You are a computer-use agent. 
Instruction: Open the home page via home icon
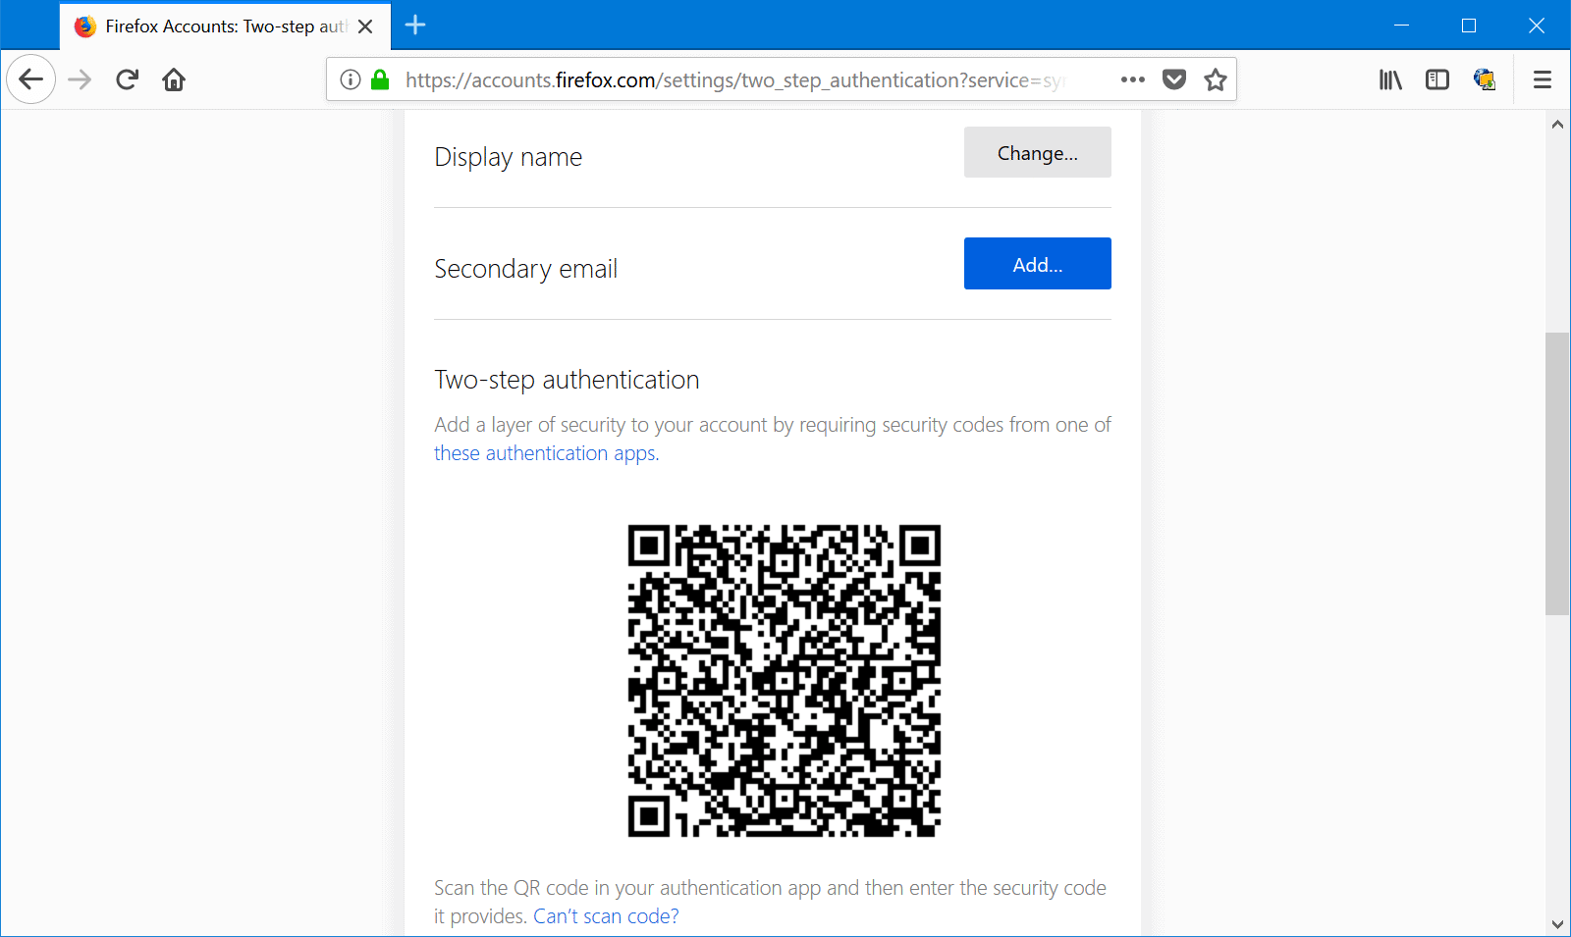pos(174,79)
